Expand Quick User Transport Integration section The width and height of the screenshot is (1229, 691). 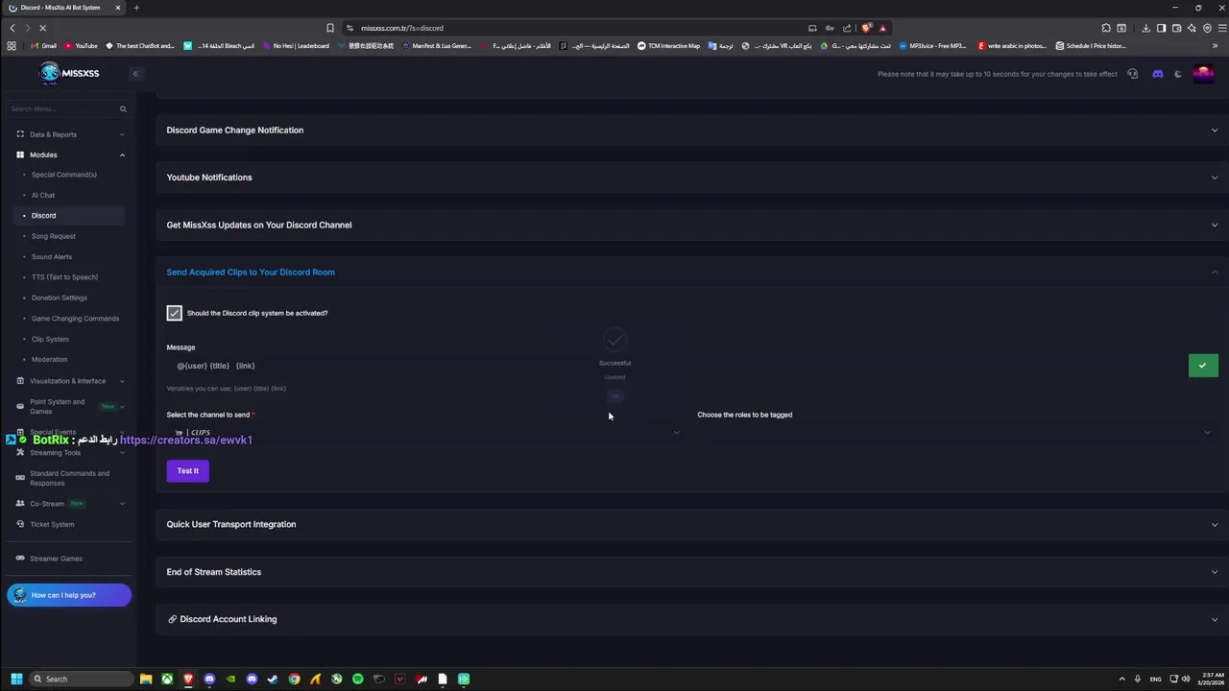coord(691,524)
